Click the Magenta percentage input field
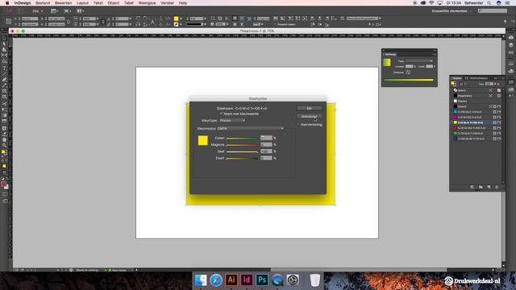 [x=266, y=145]
